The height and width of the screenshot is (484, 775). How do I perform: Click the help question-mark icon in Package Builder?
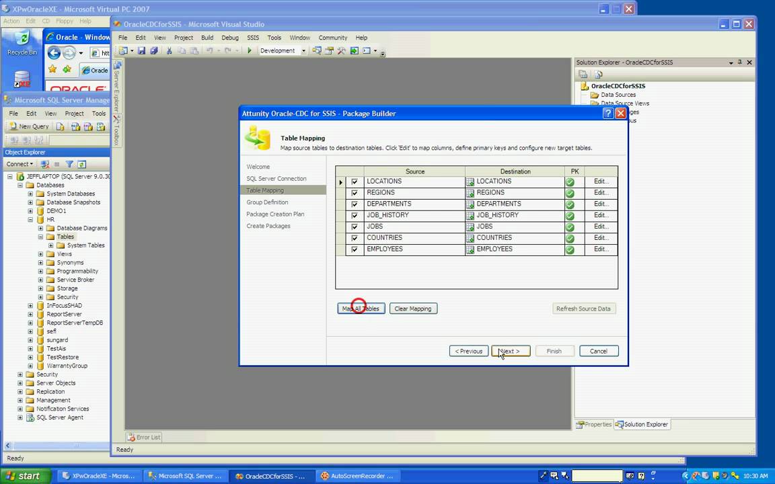click(x=608, y=114)
